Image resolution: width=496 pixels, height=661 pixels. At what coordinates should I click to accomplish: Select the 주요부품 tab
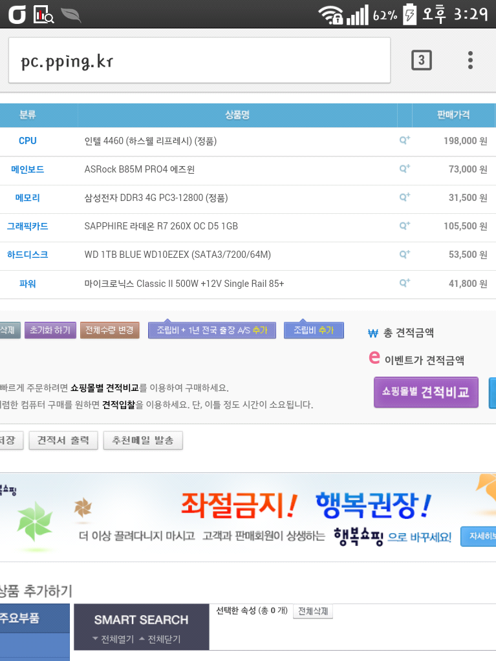[x=34, y=618]
